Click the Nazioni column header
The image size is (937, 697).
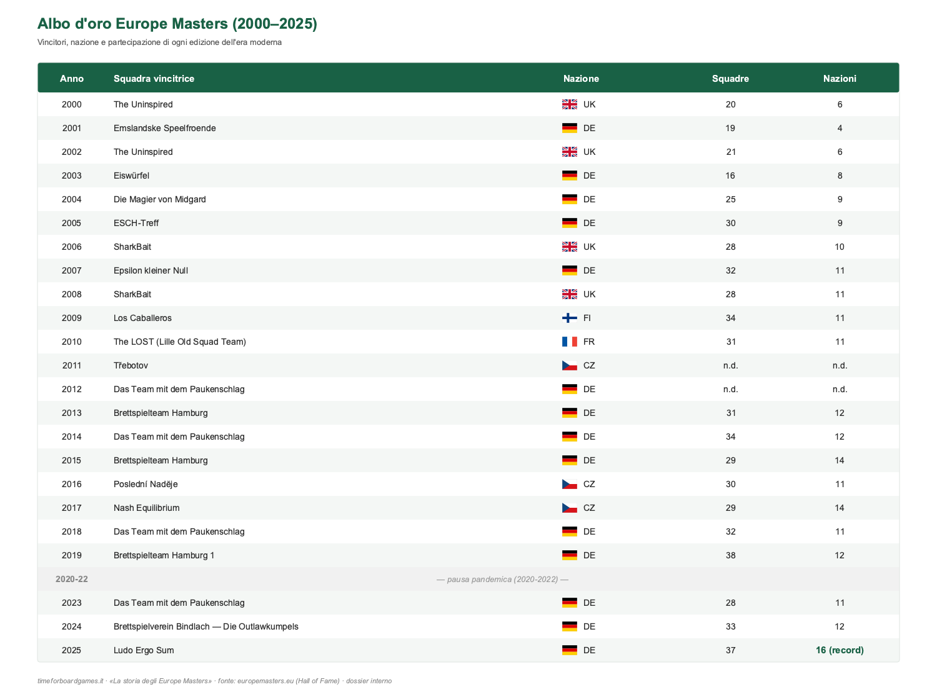click(840, 79)
